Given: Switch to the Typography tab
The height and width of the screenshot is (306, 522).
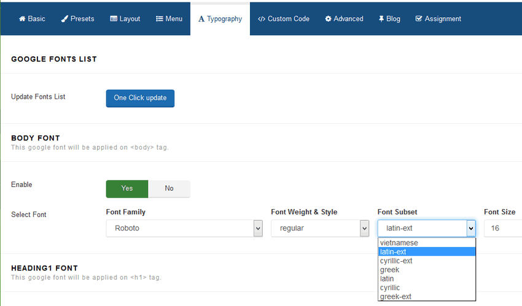Looking at the screenshot, I should click(220, 19).
